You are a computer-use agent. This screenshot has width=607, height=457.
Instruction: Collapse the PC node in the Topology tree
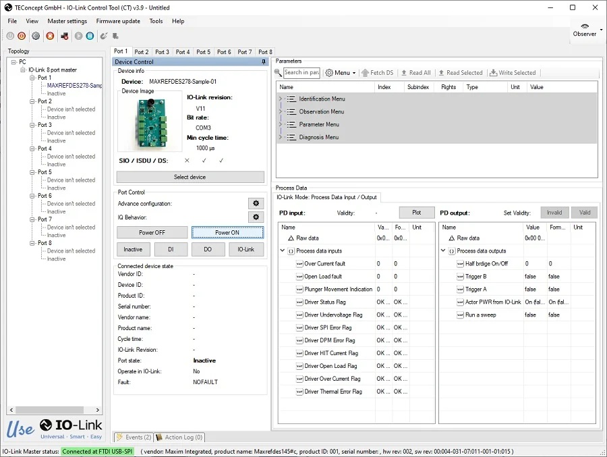(13, 62)
